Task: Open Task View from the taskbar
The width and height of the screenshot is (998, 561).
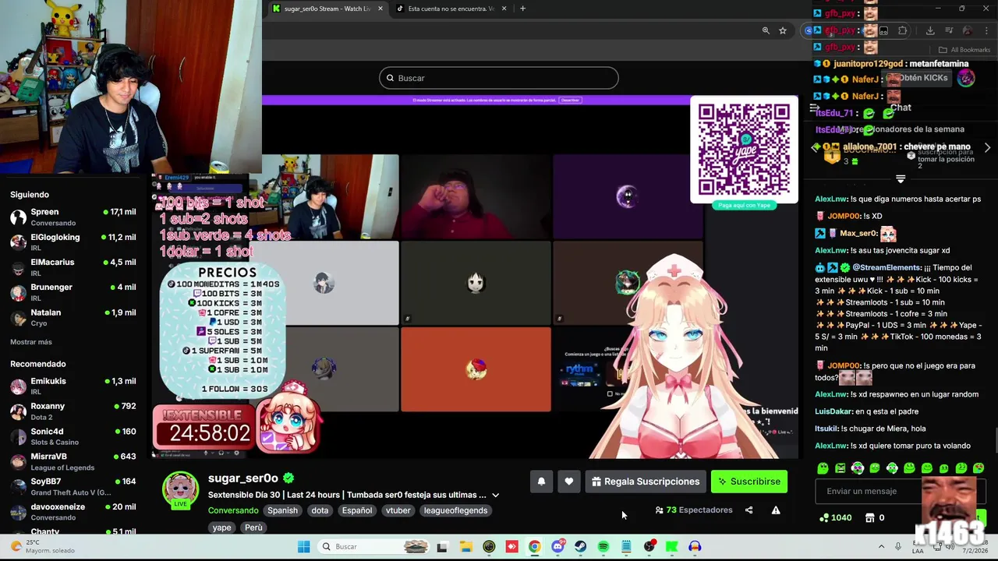Action: [442, 546]
